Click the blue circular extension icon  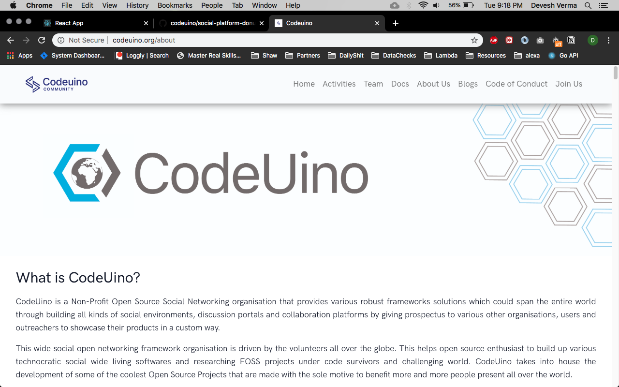pos(525,40)
